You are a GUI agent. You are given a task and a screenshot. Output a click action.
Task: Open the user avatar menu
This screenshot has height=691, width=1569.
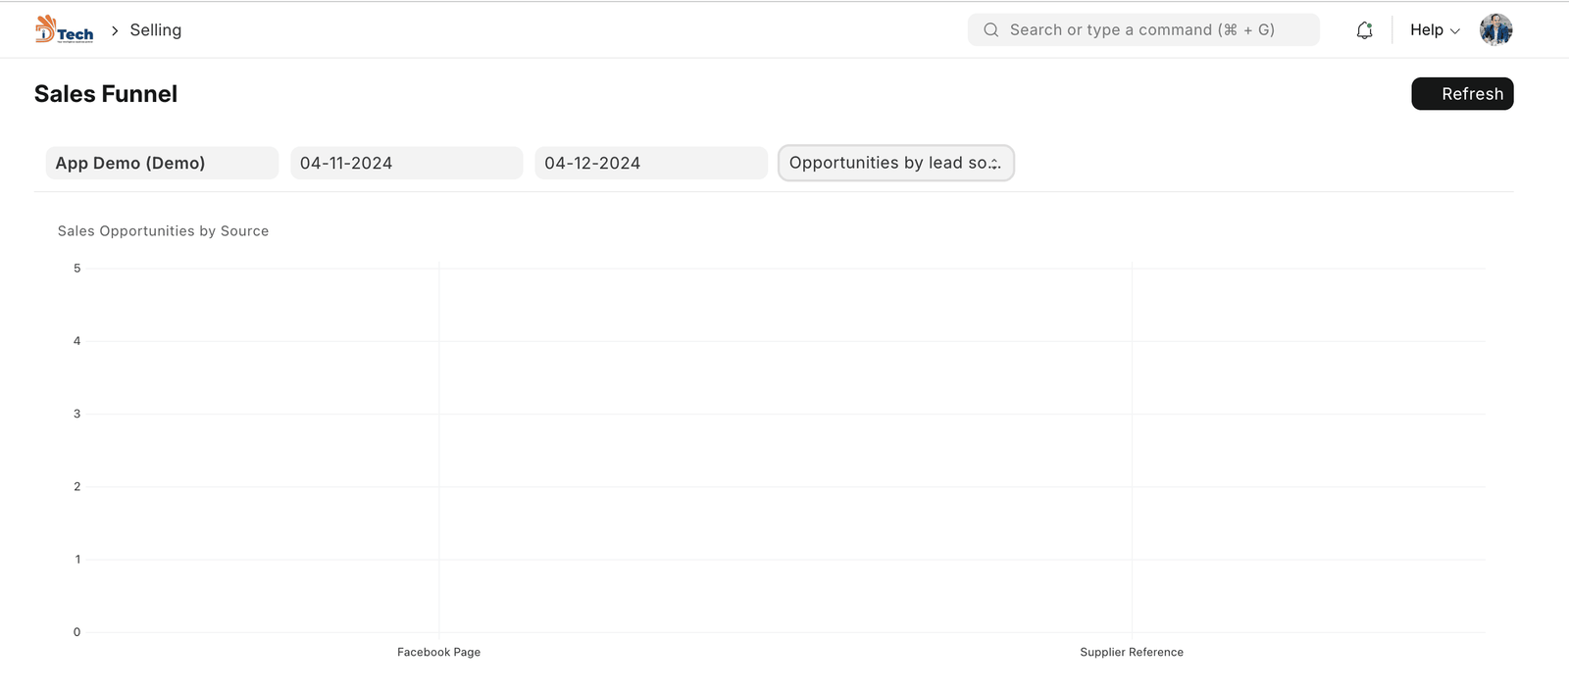point(1495,30)
